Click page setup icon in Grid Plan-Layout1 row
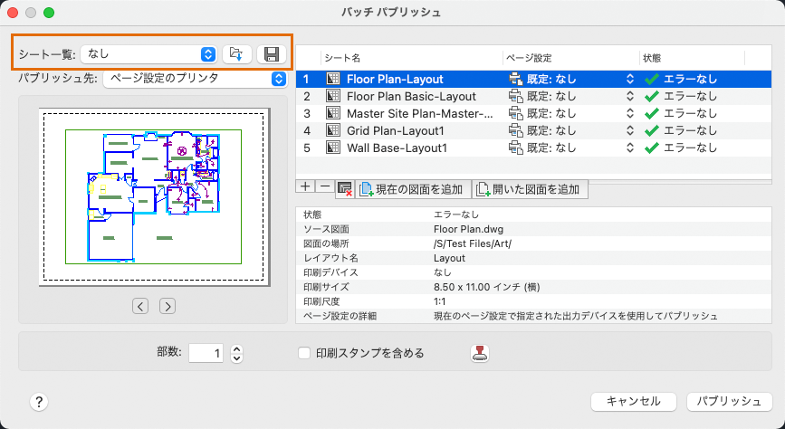 516,130
